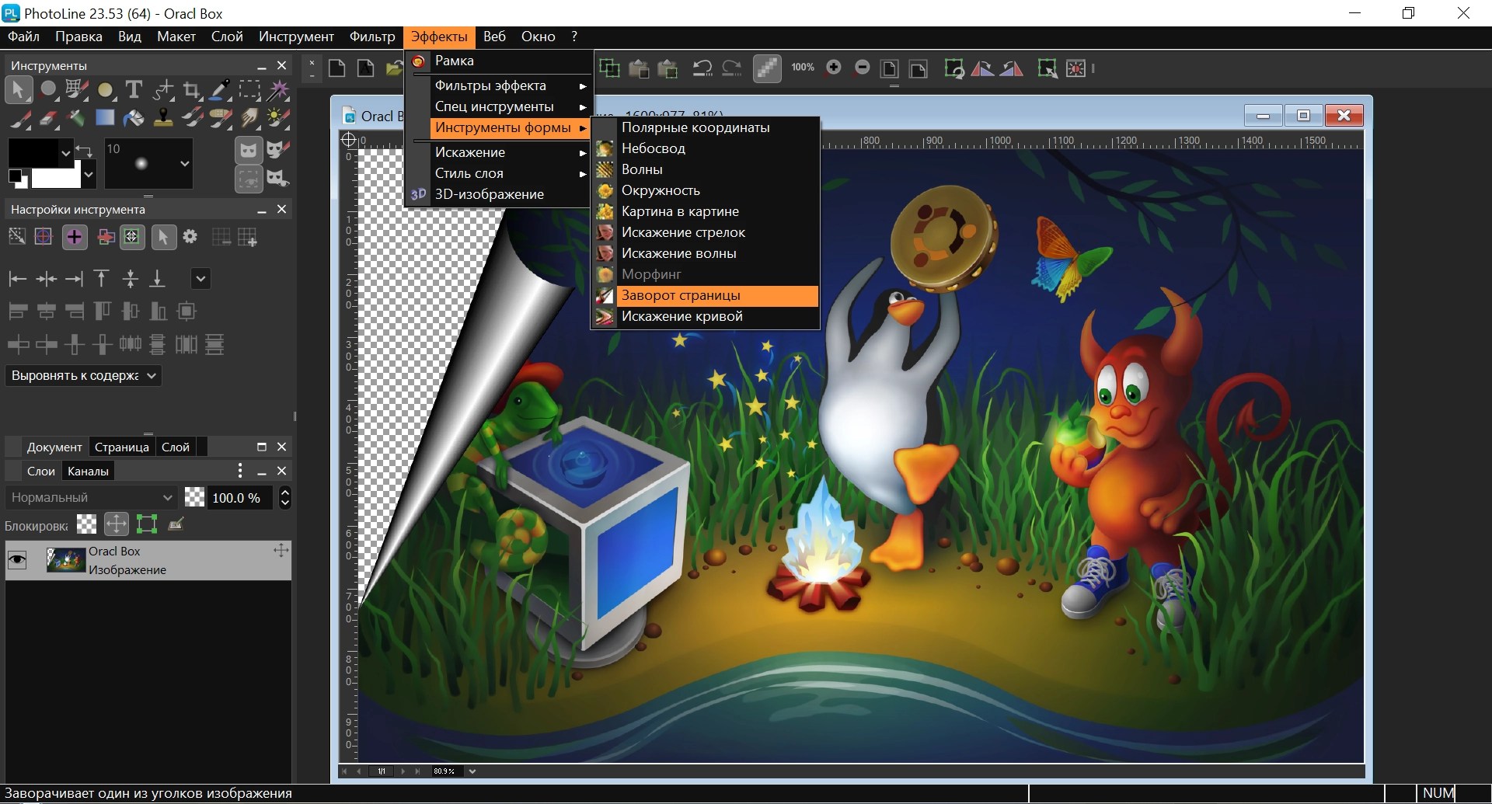Screen dimensions: 1492x804
Task: Toggle the transparency lock checker icon
Action: coord(87,524)
